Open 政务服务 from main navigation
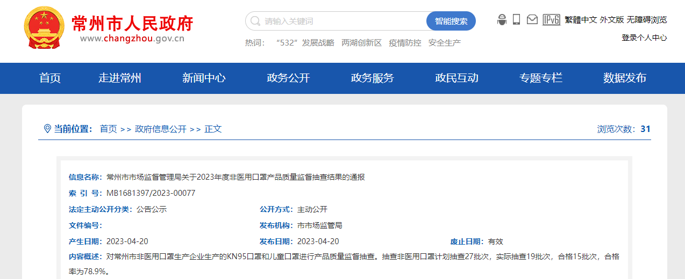This screenshot has height=279, width=685. 372,78
